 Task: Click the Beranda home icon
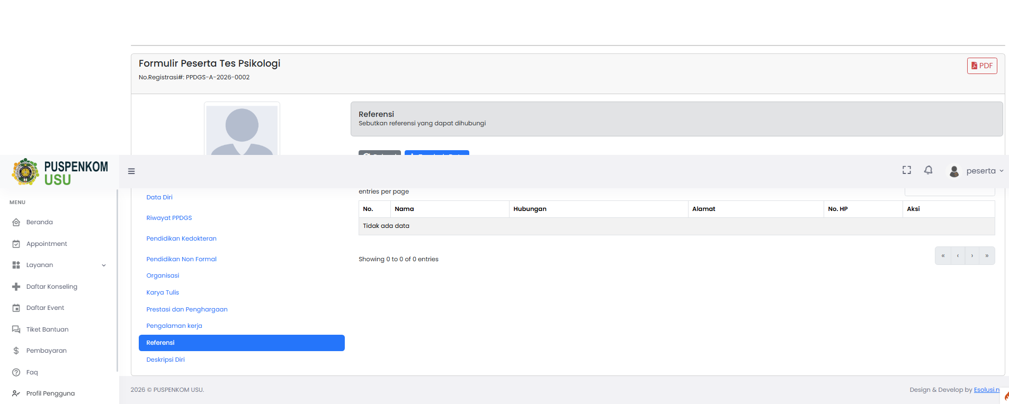(16, 222)
